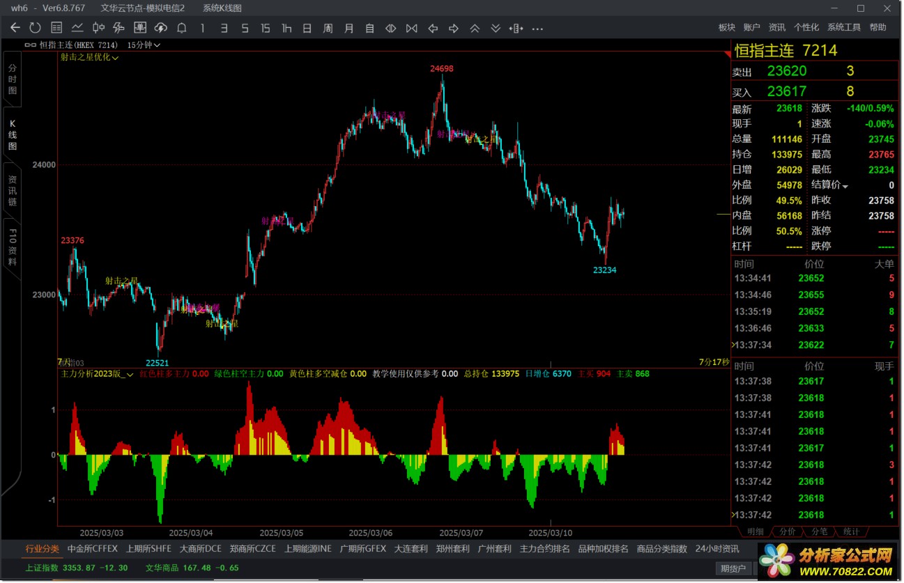Select the 分笔 tab below trades list

coord(820,531)
